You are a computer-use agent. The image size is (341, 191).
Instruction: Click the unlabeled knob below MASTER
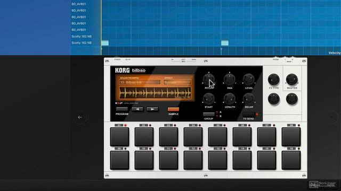[x=292, y=99]
